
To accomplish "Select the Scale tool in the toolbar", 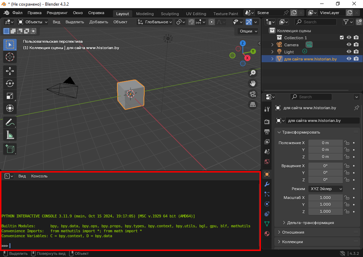I will [10, 96].
